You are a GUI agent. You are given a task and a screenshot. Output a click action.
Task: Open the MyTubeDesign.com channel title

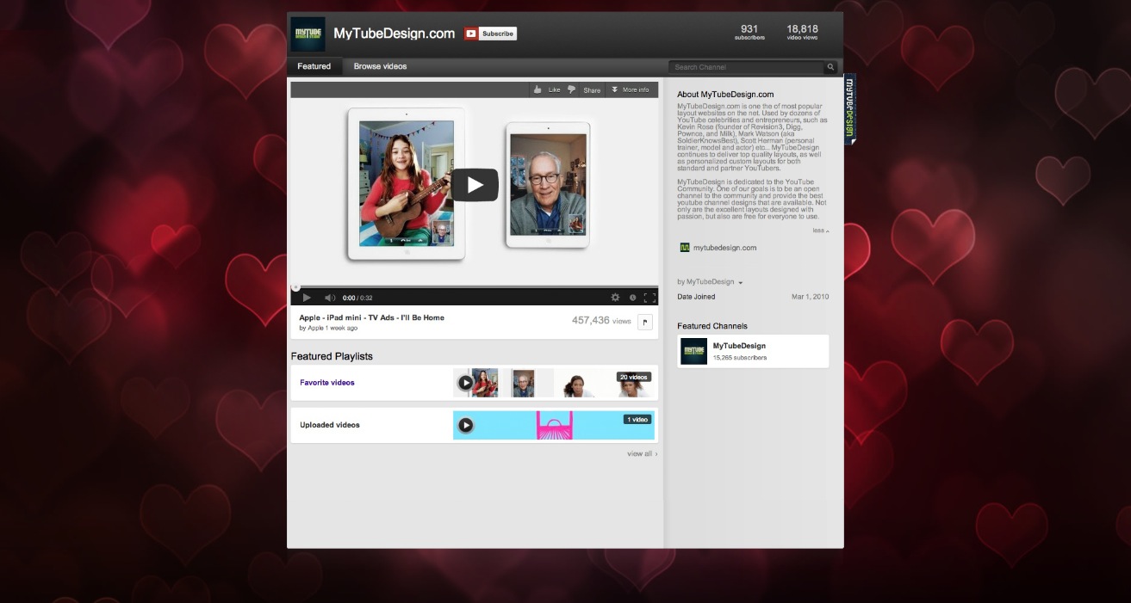pyautogui.click(x=394, y=34)
